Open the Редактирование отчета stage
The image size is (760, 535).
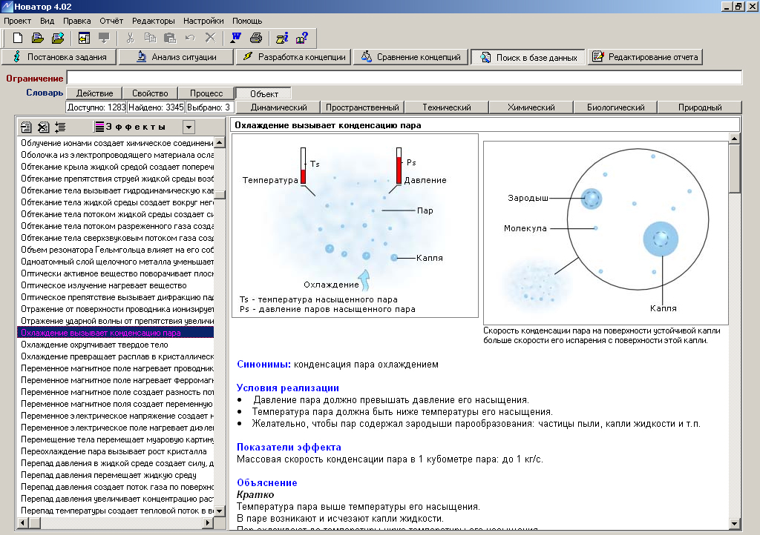click(x=645, y=57)
